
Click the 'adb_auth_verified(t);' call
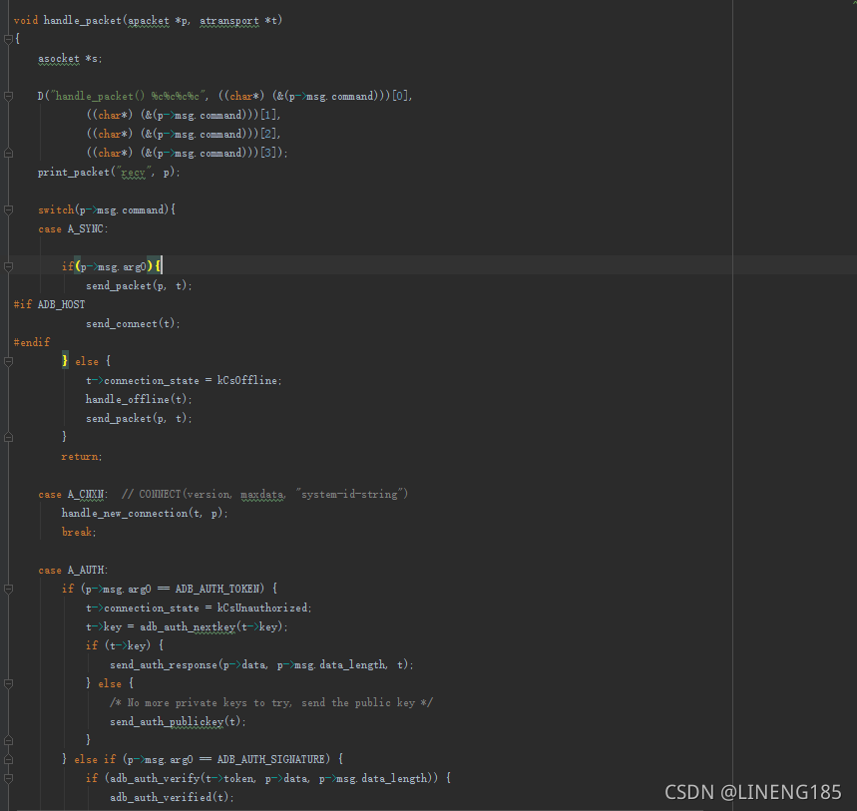coord(173,797)
